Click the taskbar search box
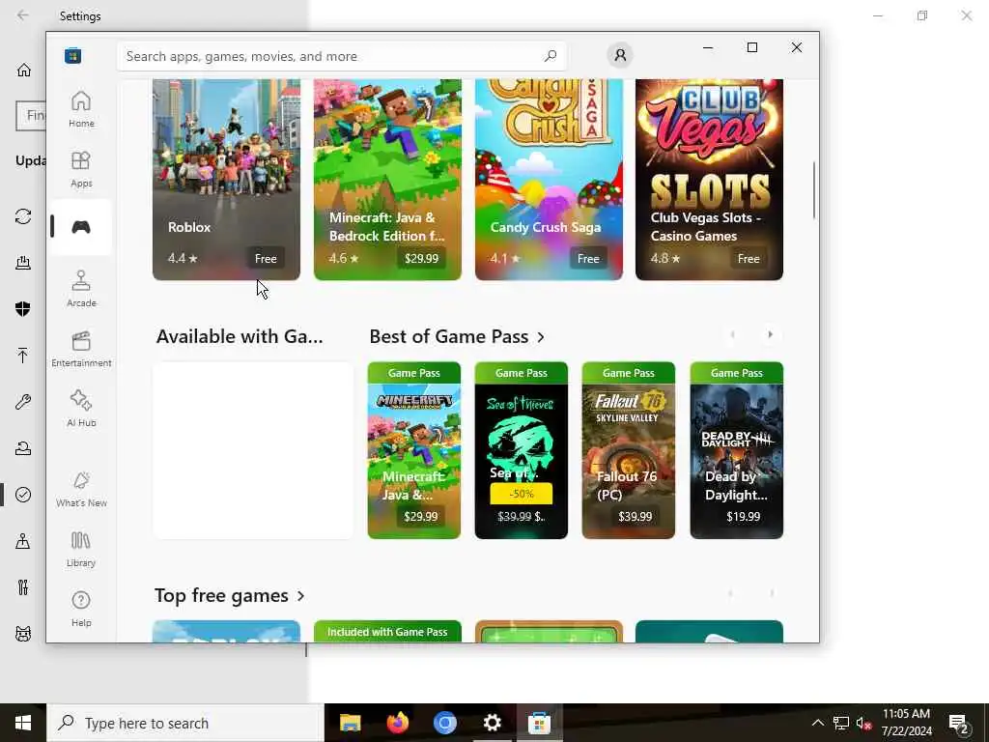This screenshot has width=989, height=742. (184, 723)
